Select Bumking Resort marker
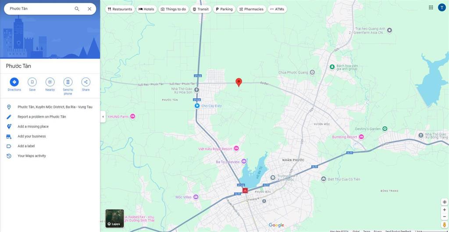 point(361,137)
